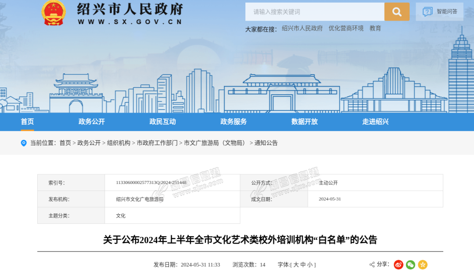
Task: Go to the 政务公开 menu
Action: (92, 122)
